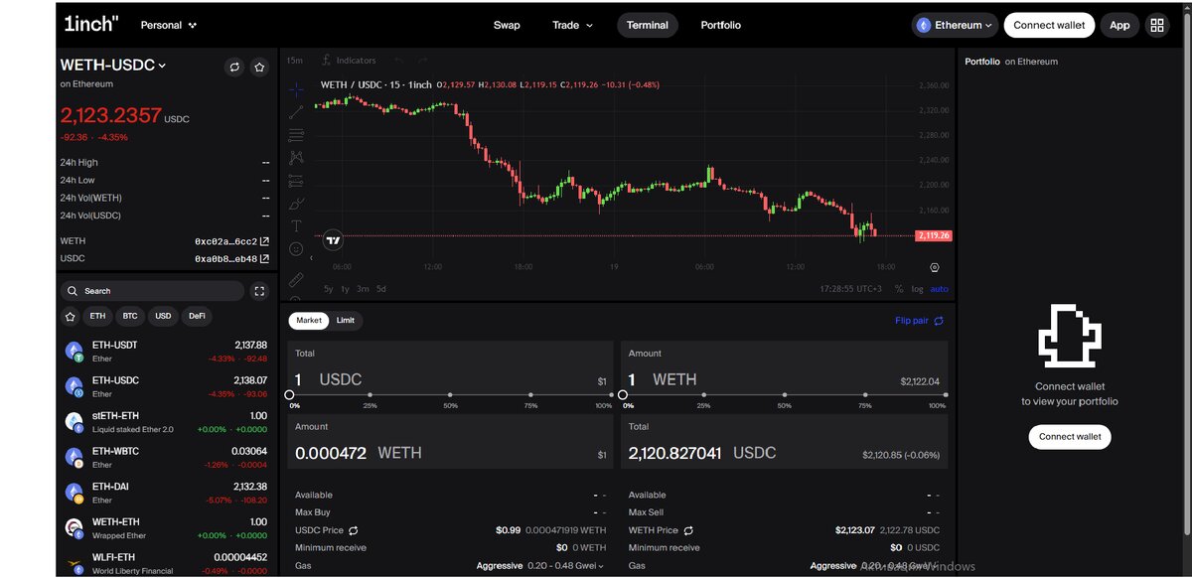1192x578 pixels.
Task: Open USDC contract address external link
Action: [x=264, y=258]
